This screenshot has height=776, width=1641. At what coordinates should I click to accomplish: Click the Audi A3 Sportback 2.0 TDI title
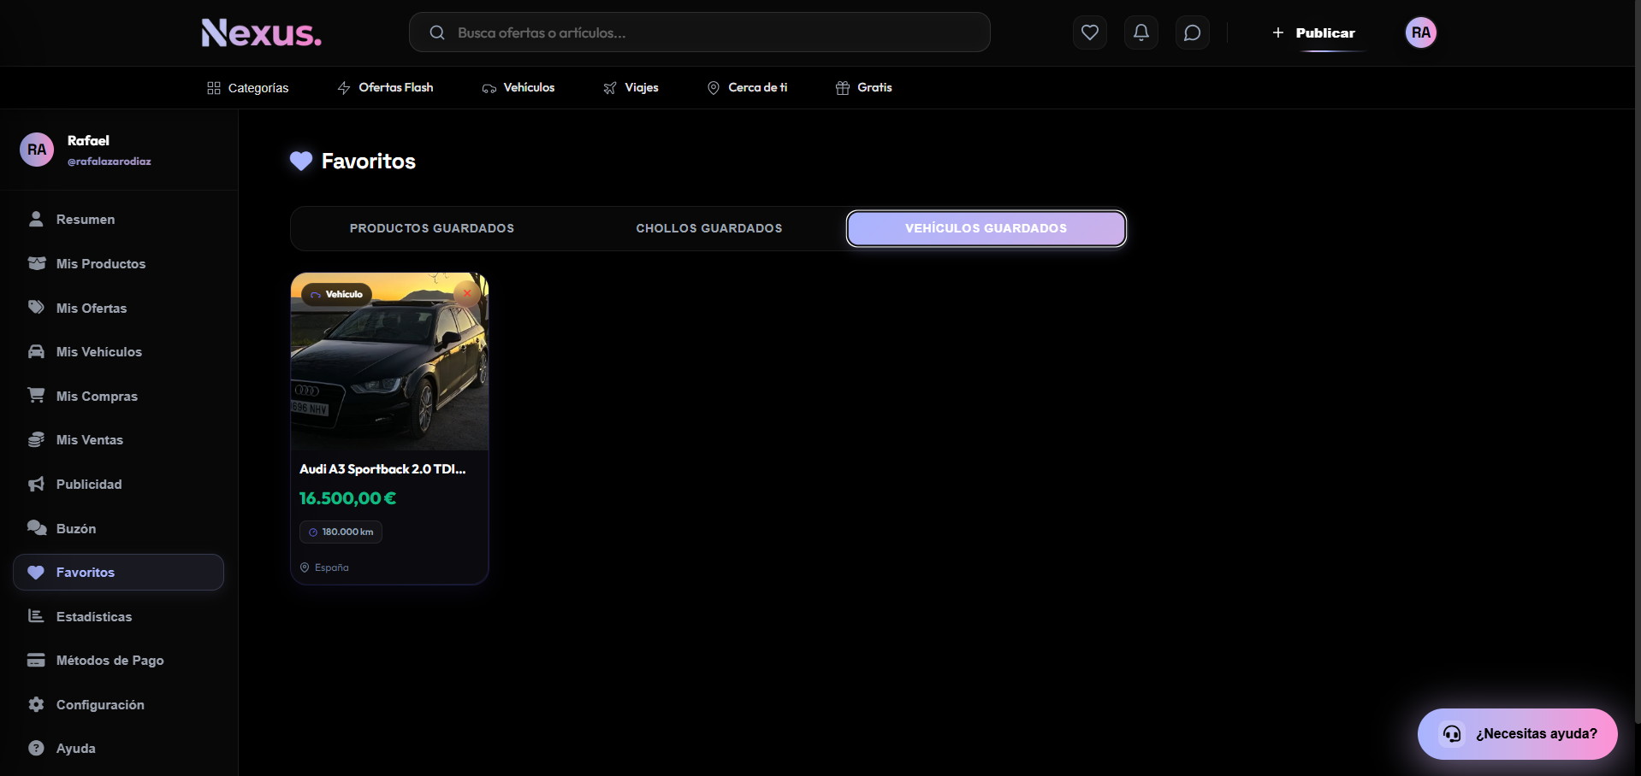(x=382, y=469)
